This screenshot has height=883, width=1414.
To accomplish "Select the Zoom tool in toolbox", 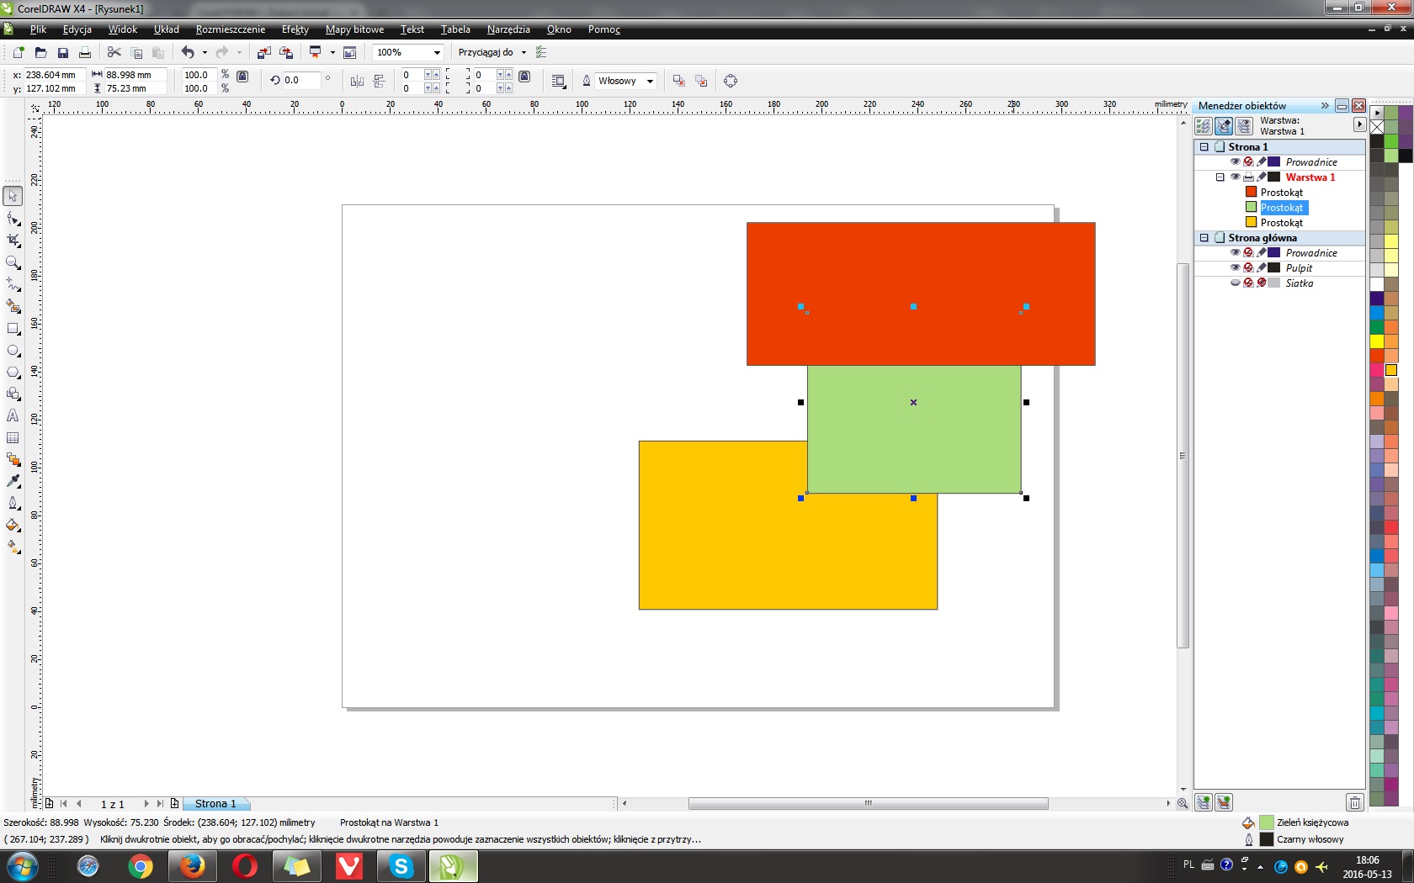I will click(x=13, y=262).
